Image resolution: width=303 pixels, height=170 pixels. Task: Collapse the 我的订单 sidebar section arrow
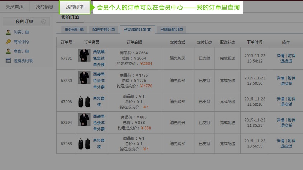(x=43, y=21)
